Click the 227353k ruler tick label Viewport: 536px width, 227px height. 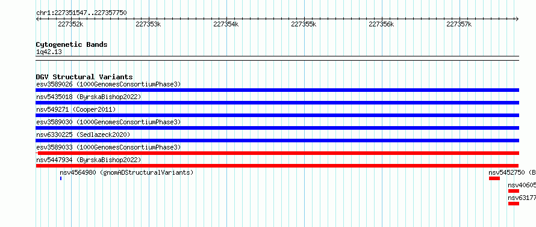148,24
